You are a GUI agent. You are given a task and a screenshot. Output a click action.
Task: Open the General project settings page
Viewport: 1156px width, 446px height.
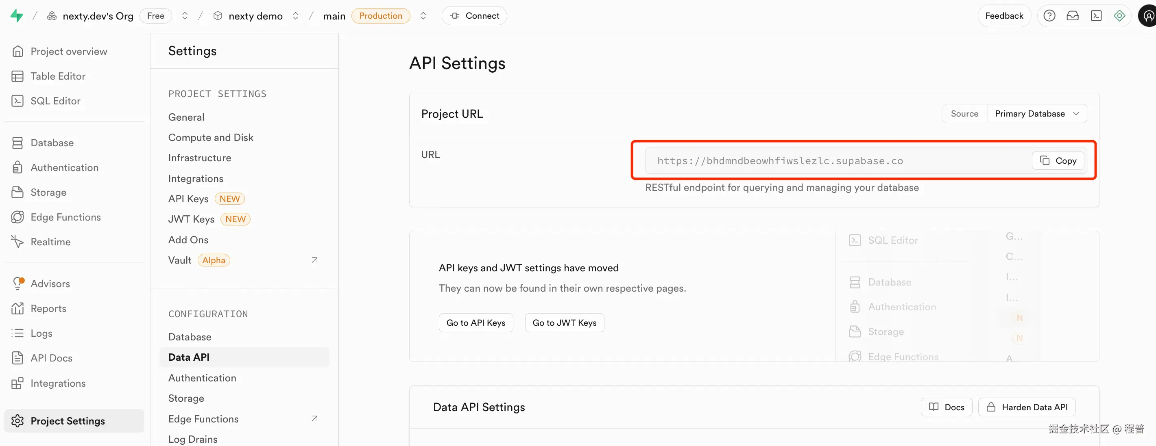coord(186,117)
